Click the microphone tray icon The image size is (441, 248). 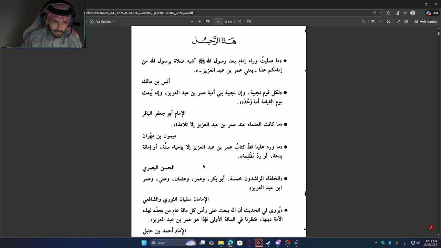coord(397,243)
